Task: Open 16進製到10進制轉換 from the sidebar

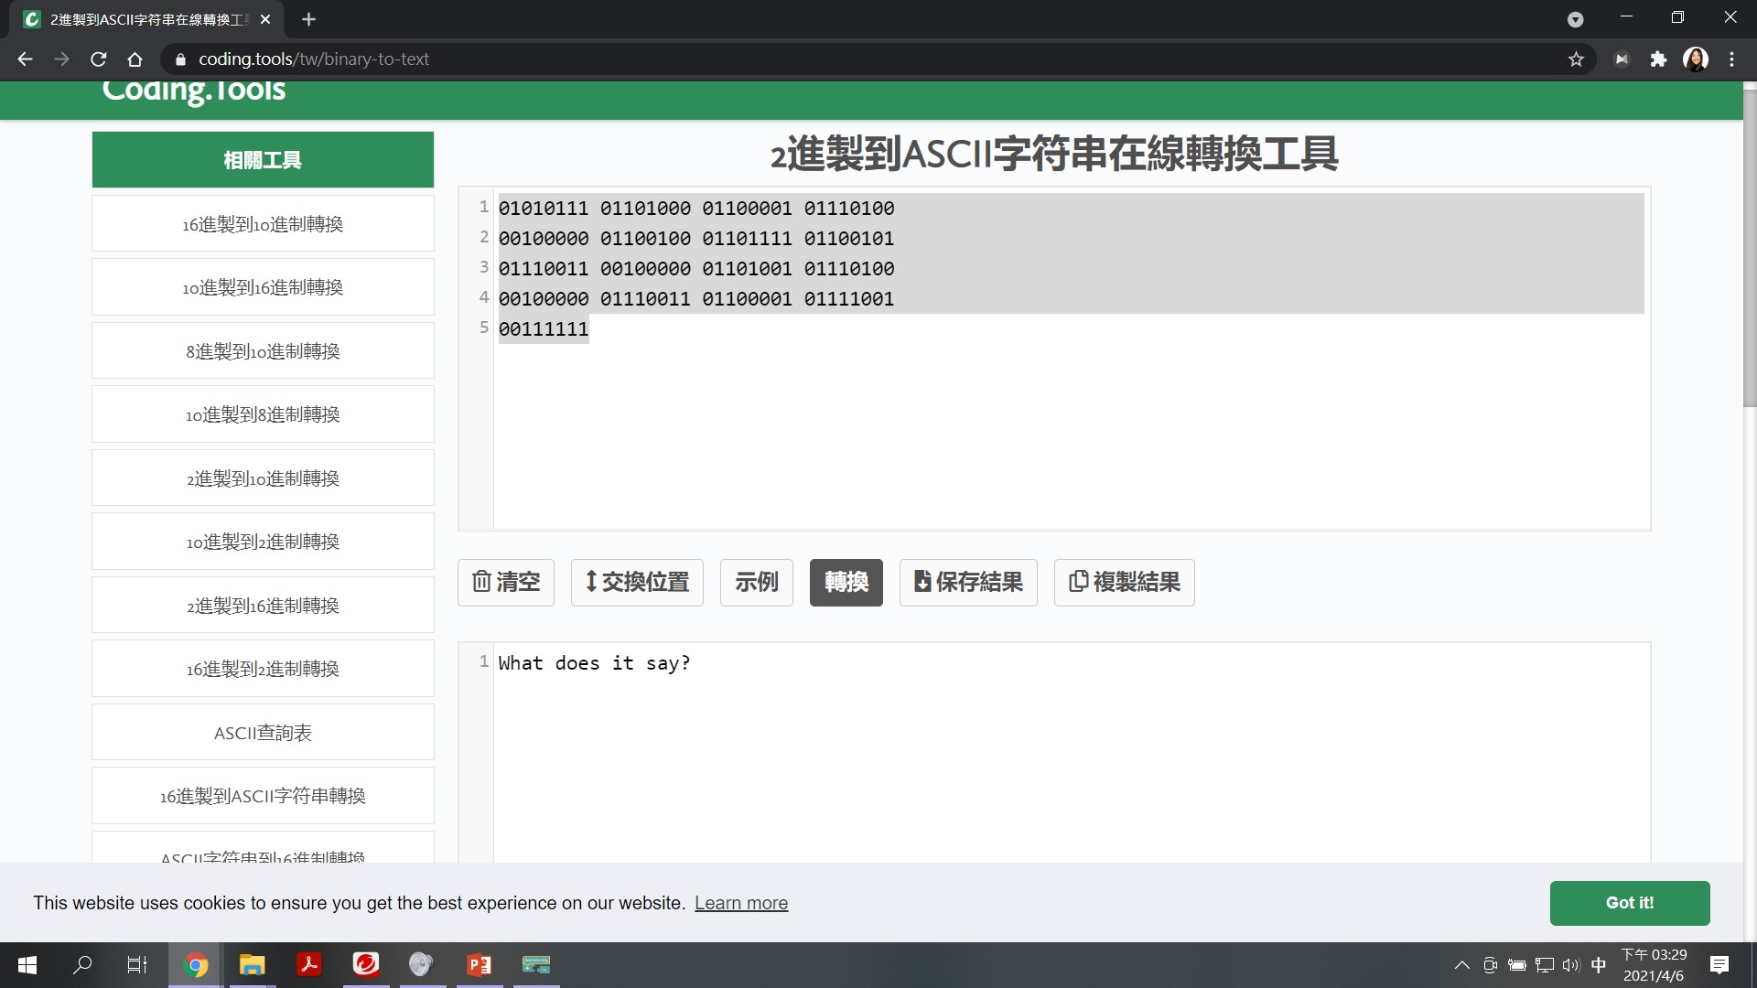Action: tap(263, 224)
